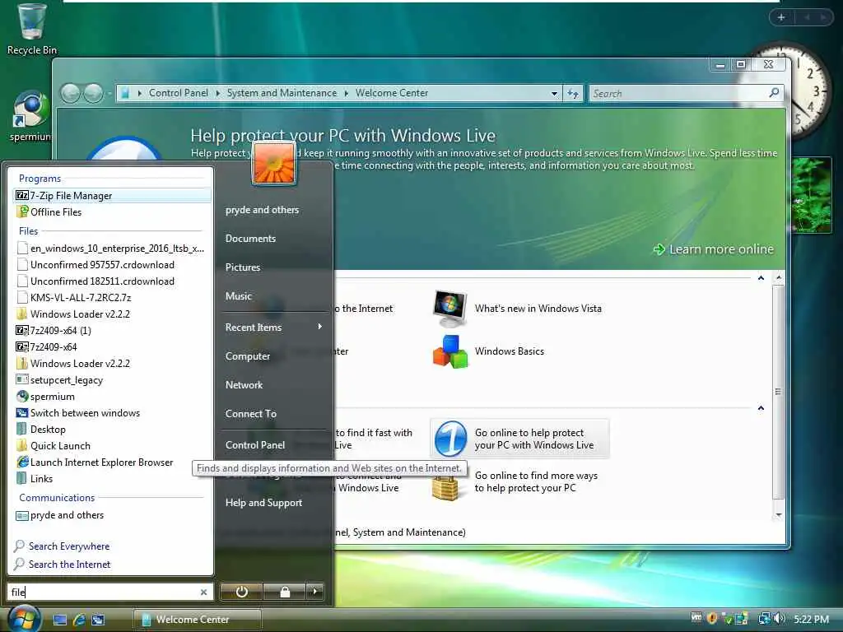Open Help and Support
Viewport: 843px width, 632px height.
click(263, 503)
